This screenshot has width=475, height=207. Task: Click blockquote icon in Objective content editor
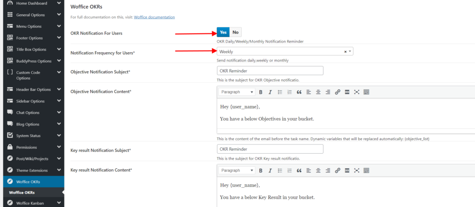click(299, 92)
